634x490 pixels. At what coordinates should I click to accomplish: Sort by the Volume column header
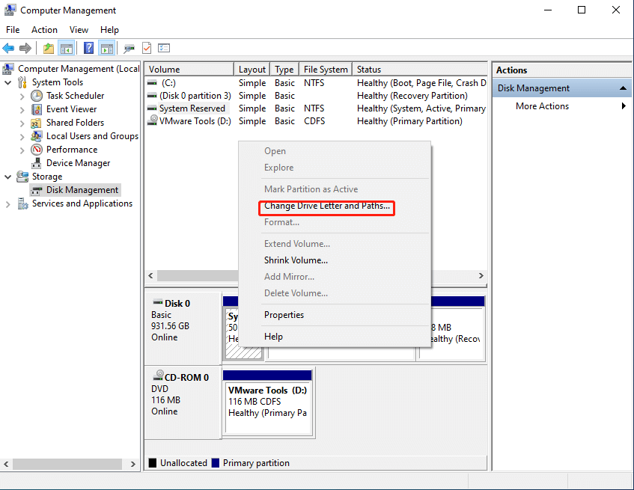click(x=189, y=69)
